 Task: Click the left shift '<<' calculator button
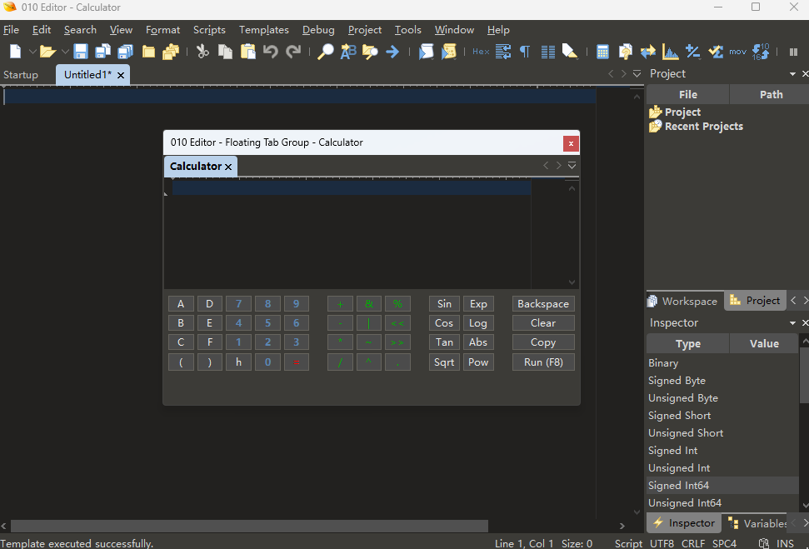tap(397, 323)
